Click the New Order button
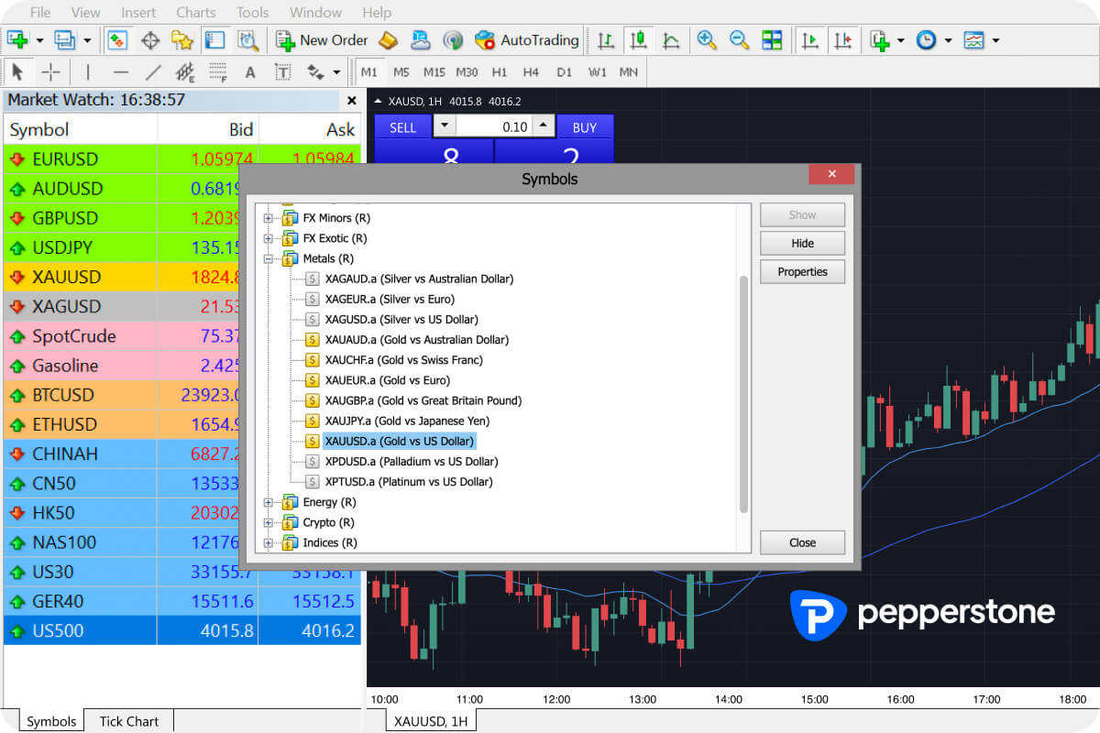This screenshot has width=1100, height=733. click(x=321, y=40)
